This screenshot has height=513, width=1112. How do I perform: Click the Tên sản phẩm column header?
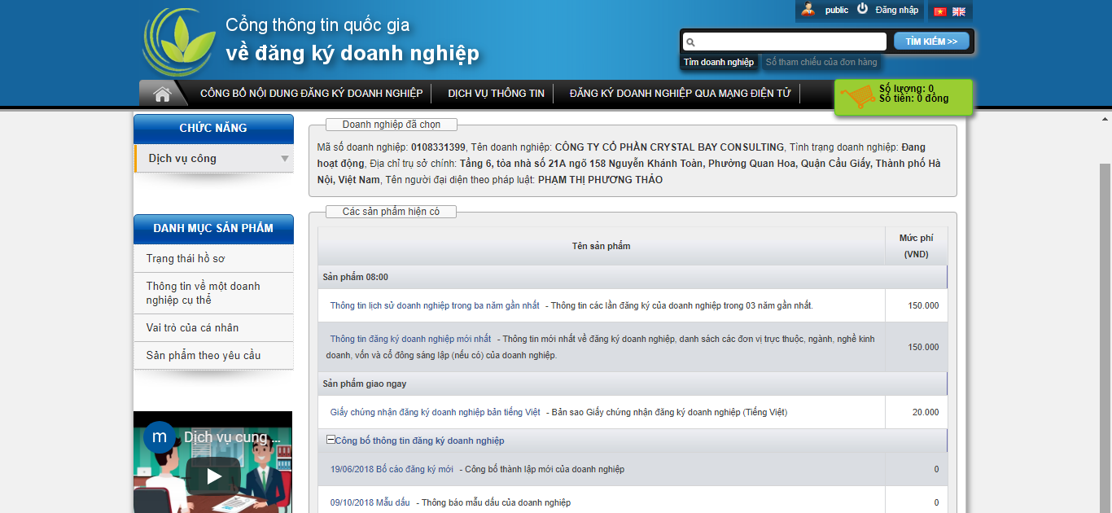click(601, 246)
